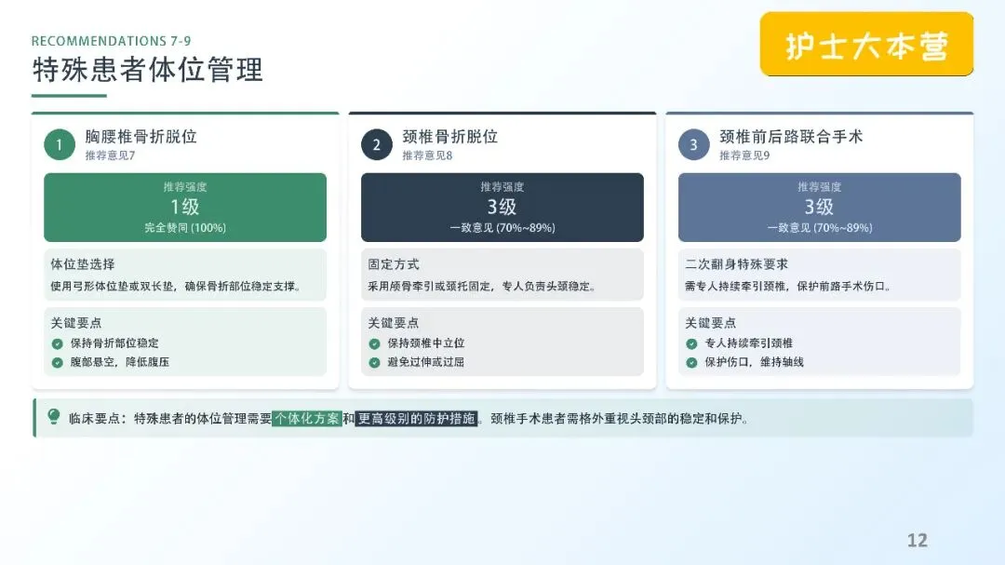The image size is (1005, 565).
Task: Click the dark number 2 circle badge
Action: coord(377,144)
